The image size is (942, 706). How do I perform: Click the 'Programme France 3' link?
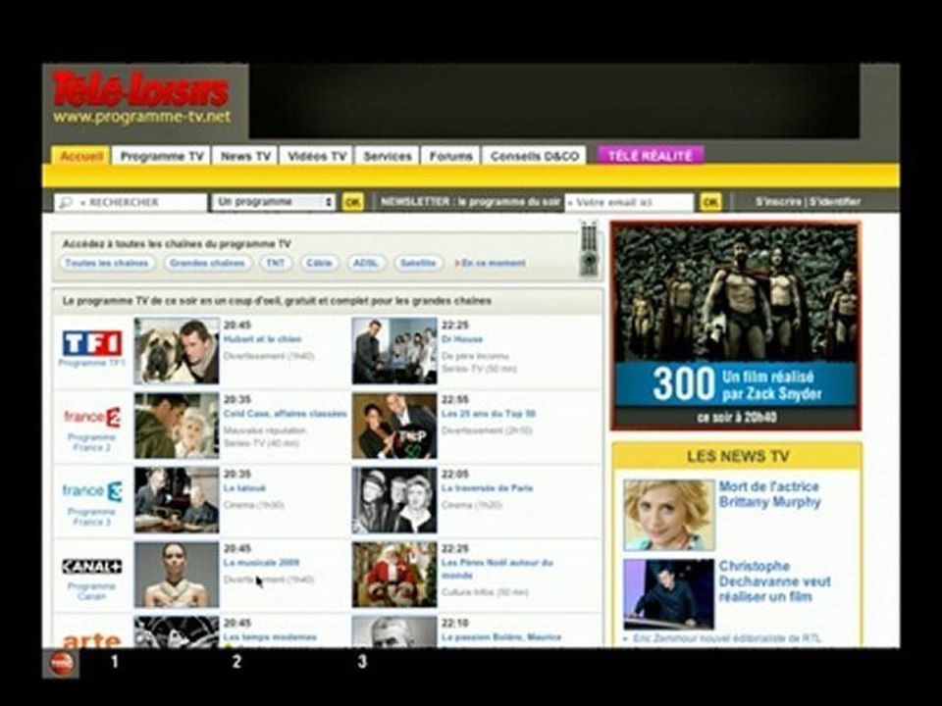click(x=92, y=517)
